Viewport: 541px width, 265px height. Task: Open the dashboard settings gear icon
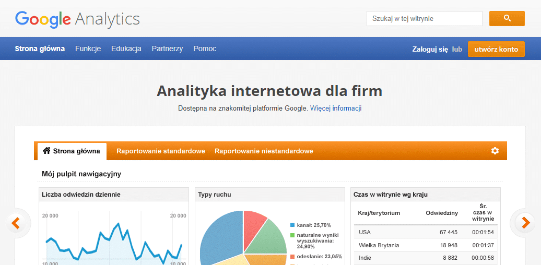[x=495, y=151]
